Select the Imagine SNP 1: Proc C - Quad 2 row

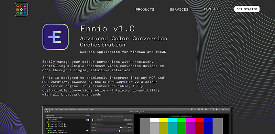click(67, 124)
